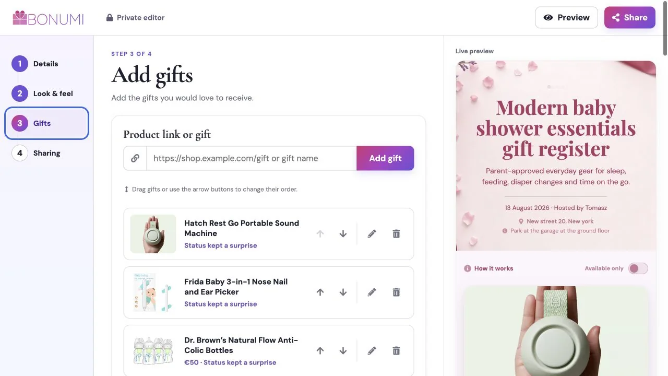
Task: Open the Preview button
Action: (566, 17)
